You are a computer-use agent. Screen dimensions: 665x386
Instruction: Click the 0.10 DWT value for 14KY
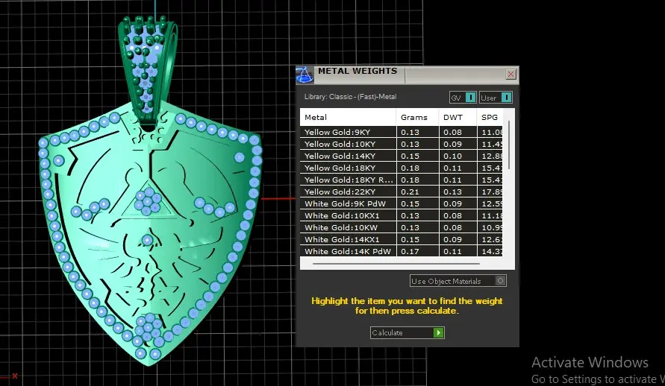(x=452, y=156)
